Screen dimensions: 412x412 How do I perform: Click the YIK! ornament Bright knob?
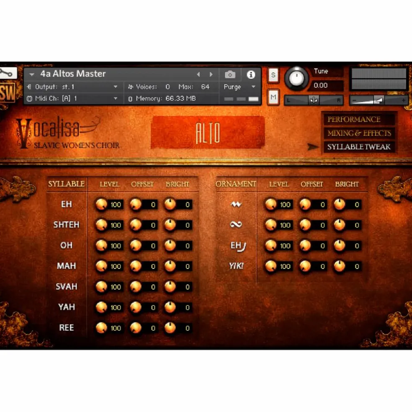[340, 266]
